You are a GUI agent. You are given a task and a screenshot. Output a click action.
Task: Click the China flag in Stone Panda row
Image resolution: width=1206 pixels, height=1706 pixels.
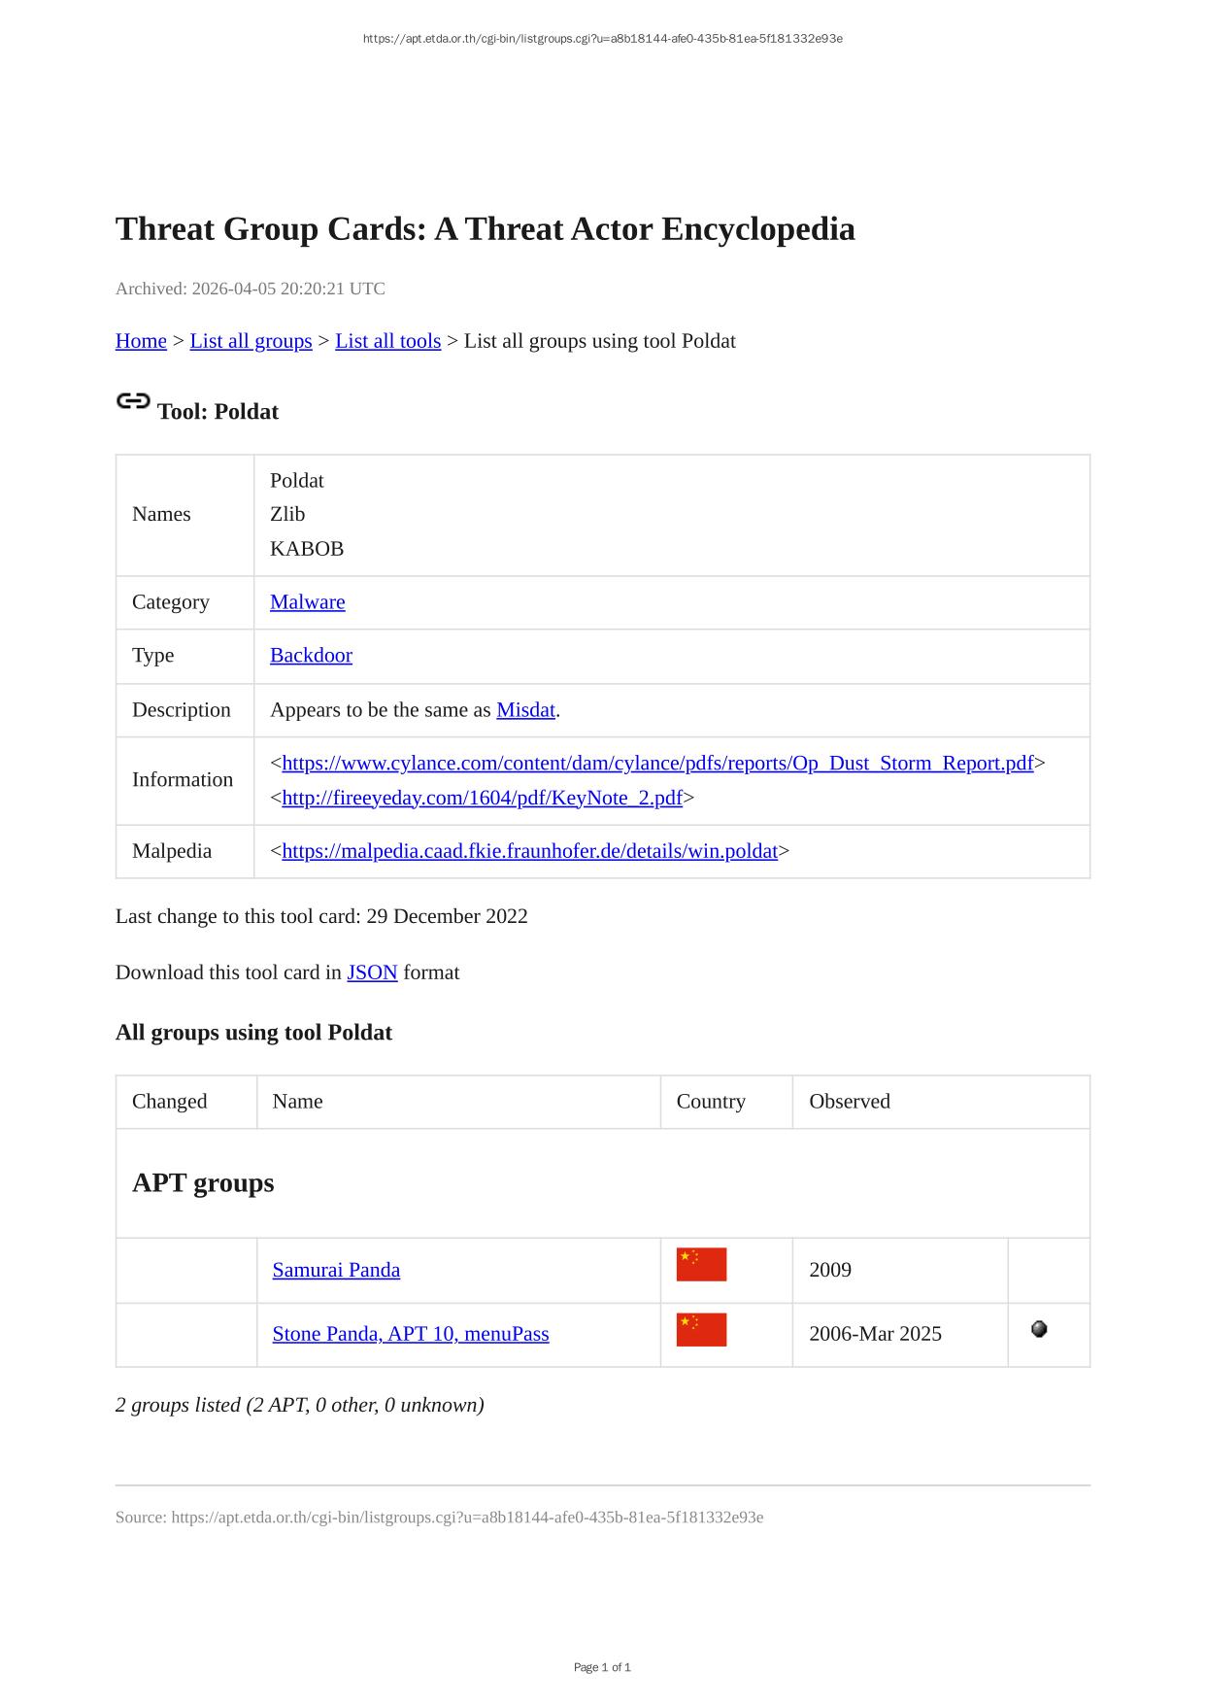pos(701,1330)
